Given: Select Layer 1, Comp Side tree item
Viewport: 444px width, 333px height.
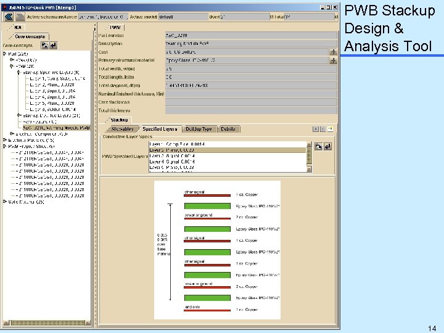Looking at the screenshot, I should click(57, 78).
